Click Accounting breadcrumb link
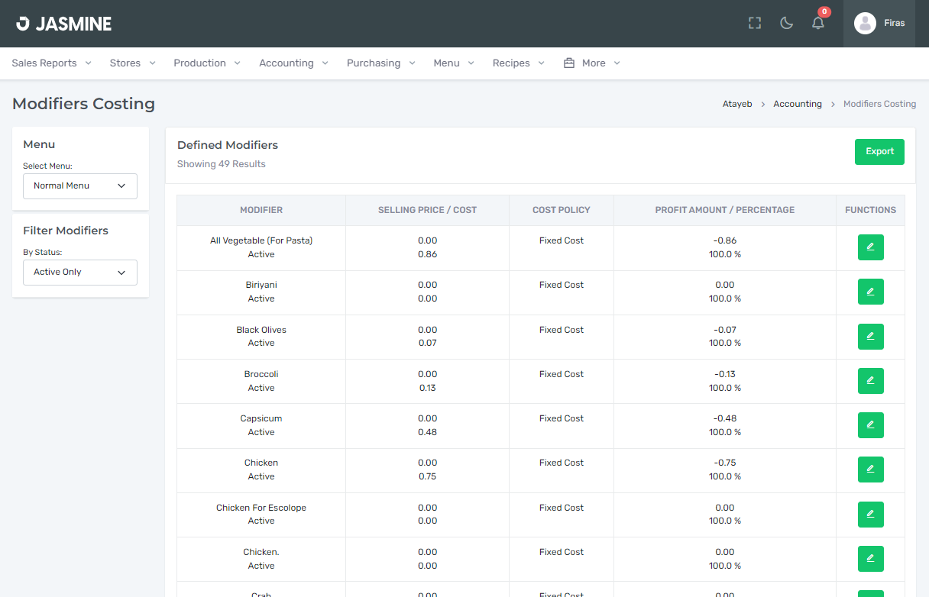 [x=798, y=104]
